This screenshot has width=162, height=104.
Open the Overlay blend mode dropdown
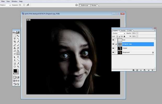click(119, 33)
